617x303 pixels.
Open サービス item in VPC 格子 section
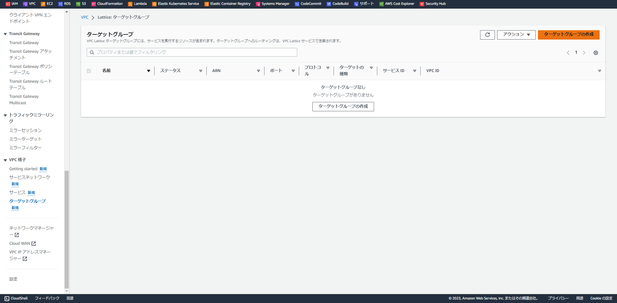coord(17,192)
